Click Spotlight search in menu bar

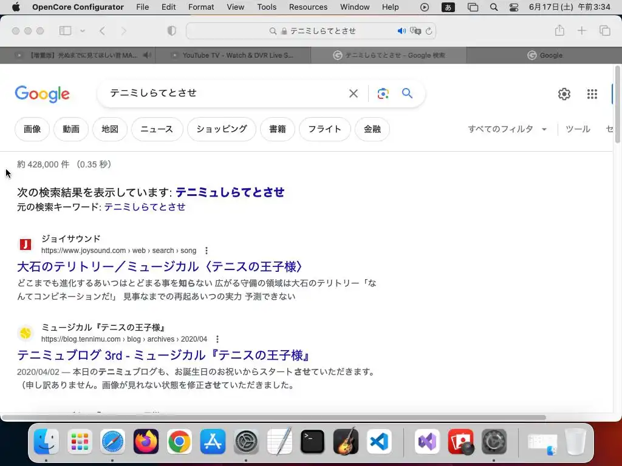pos(494,7)
